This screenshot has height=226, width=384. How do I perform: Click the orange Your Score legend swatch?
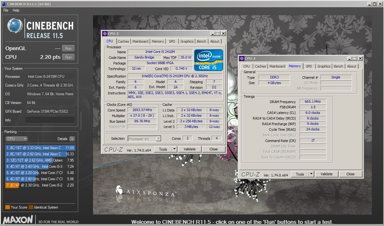(7, 207)
